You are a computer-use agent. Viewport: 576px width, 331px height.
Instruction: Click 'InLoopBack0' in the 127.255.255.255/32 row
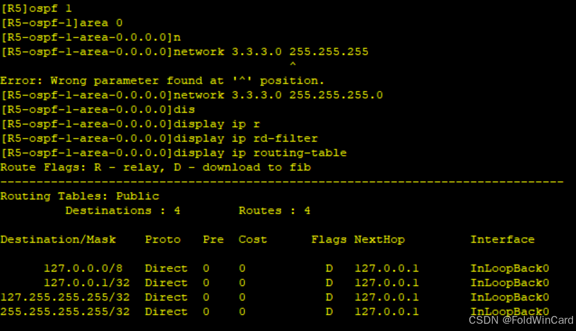pos(510,297)
